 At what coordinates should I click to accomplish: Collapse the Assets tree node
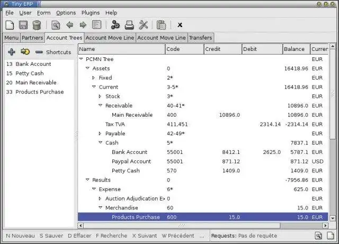pos(87,68)
